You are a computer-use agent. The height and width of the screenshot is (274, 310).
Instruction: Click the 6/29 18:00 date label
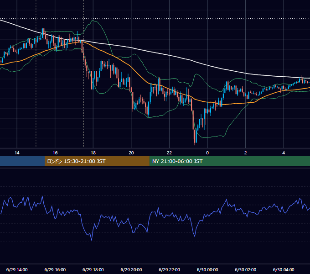coord(93,269)
